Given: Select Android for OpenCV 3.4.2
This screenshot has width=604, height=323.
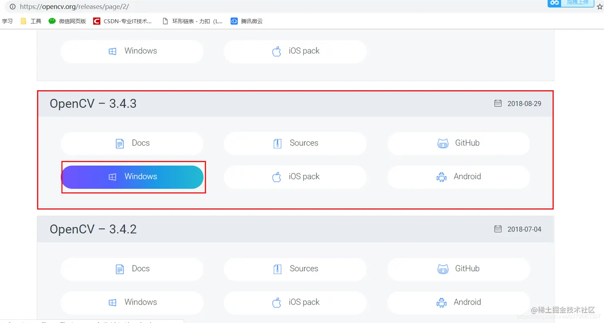Looking at the screenshot, I should coord(459,302).
